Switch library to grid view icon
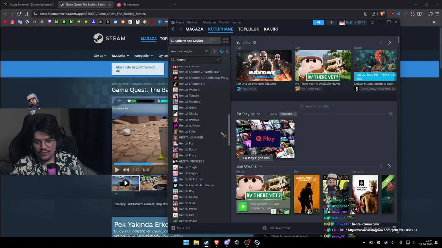 tap(225, 41)
